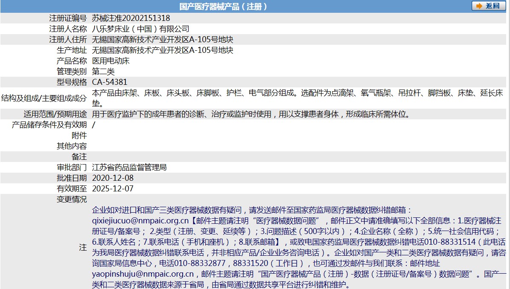Select company name 八乐梦床业（中国）有限公司
510x289 pixels.
(x=140, y=29)
